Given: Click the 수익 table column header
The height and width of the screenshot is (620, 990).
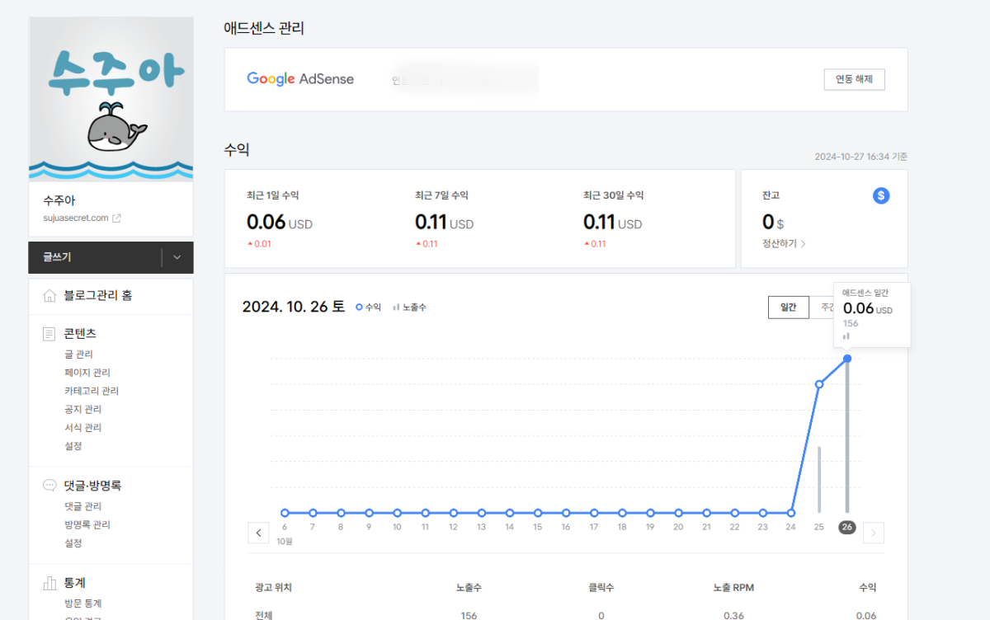Looking at the screenshot, I should (867, 588).
